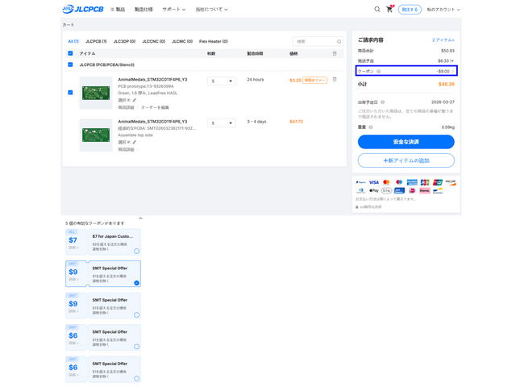View details of the $7 coupon
This screenshot has width=516, height=387.
coord(73,248)
